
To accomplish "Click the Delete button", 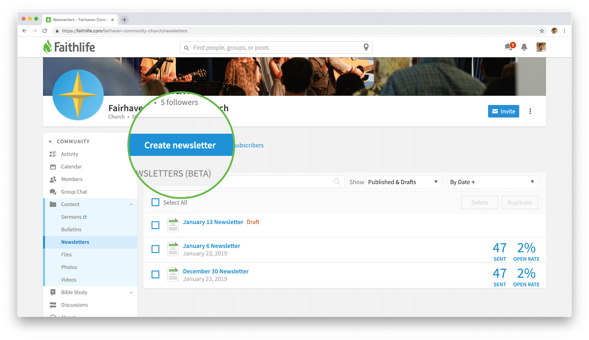I will (x=479, y=202).
